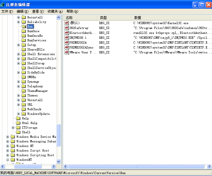Click the Kernel32.exe data value

[161, 23]
